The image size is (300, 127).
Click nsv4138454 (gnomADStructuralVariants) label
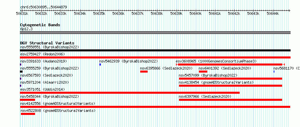click(216, 82)
